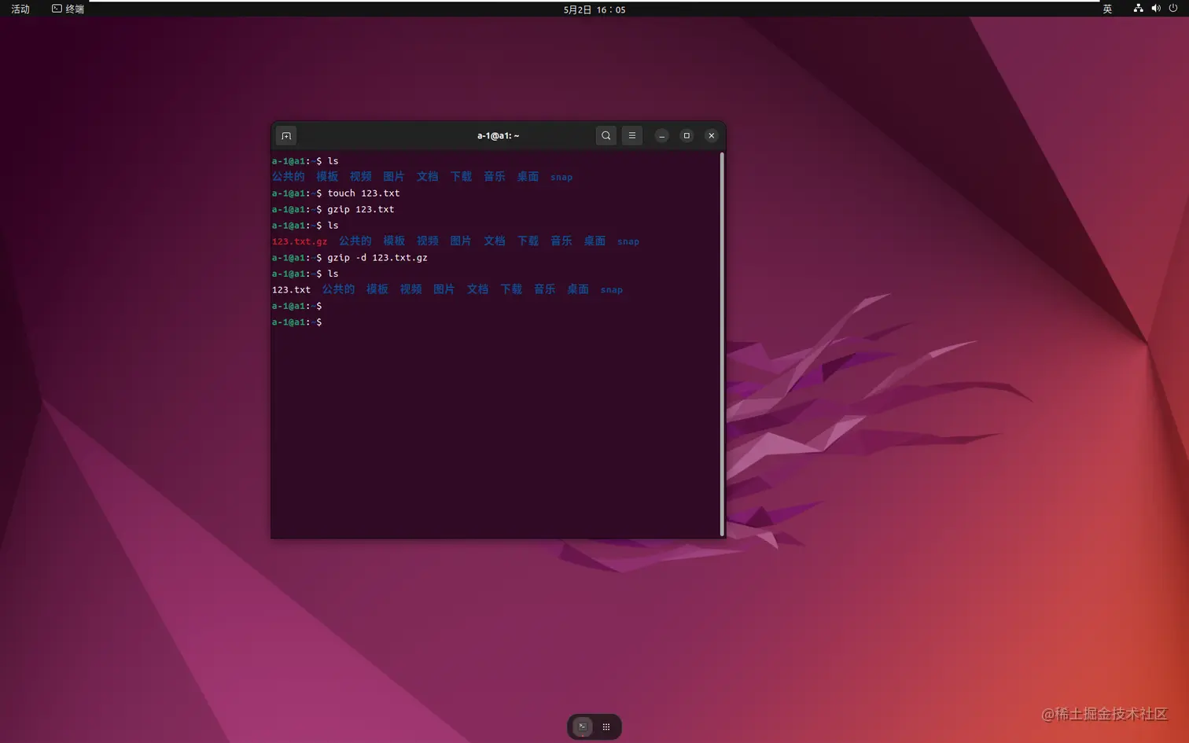Open the Activities (活动) overview
This screenshot has width=1189, height=743.
click(20, 9)
